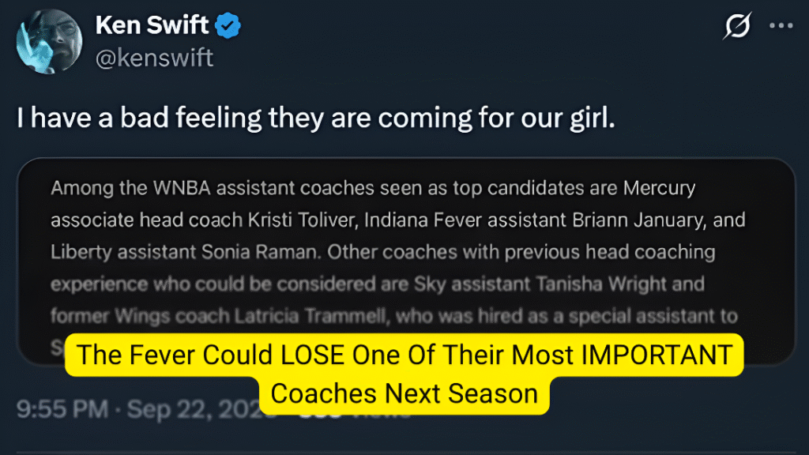Click the Ken Swift display name

pos(154,24)
